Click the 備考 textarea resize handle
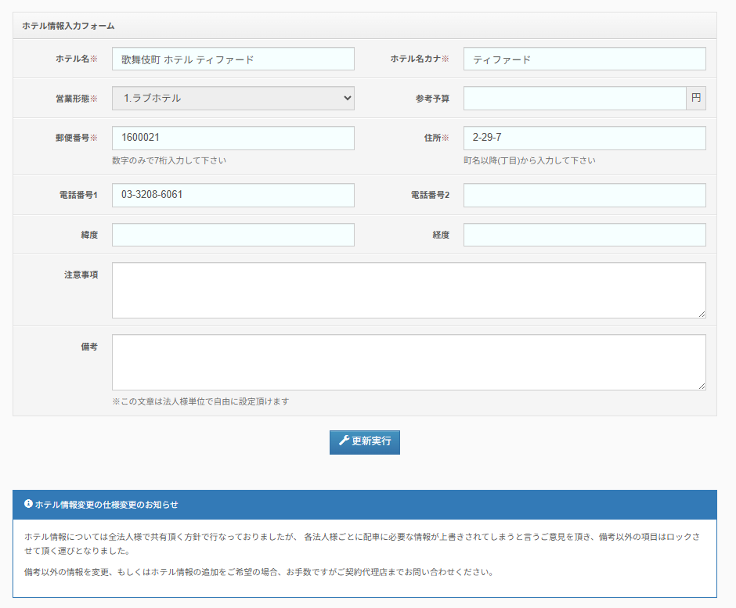 (x=702, y=386)
